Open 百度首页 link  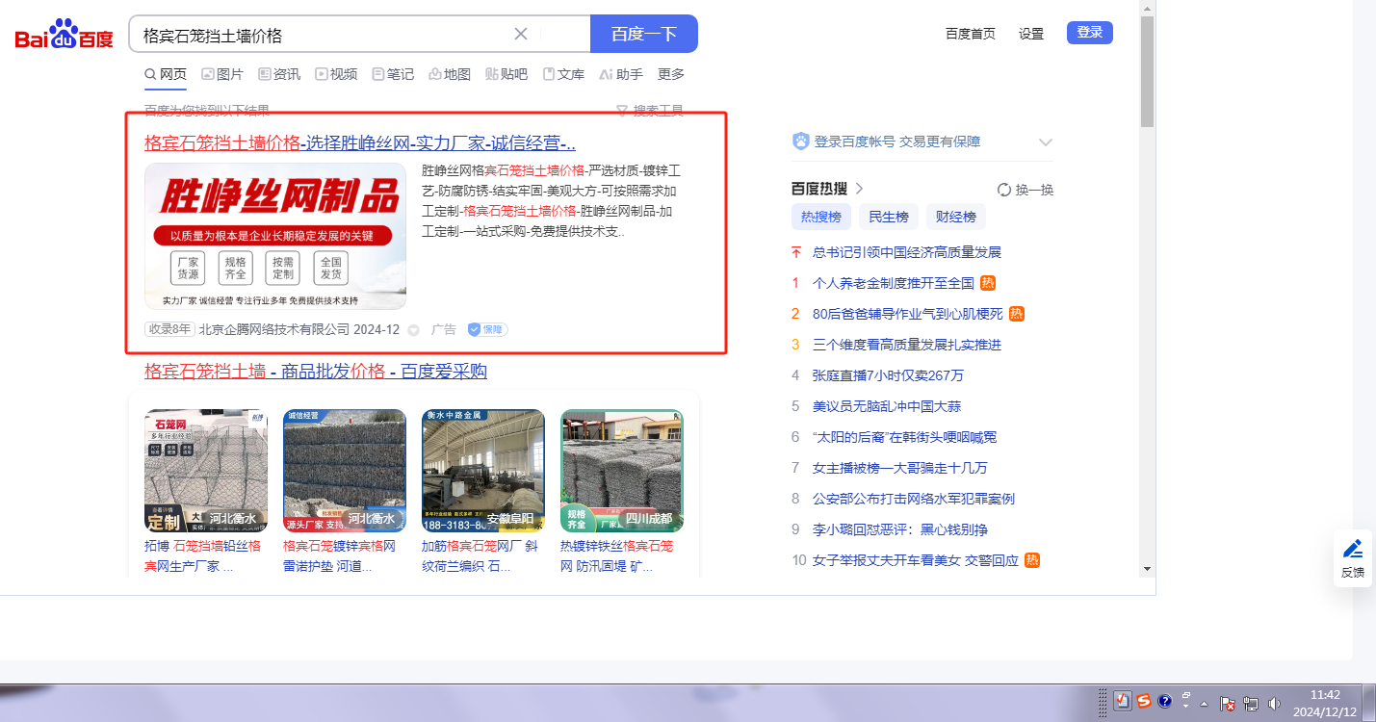(971, 34)
